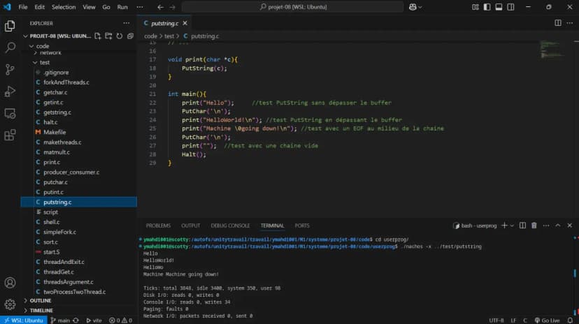Open Explorer views and more actions menu
579x324 pixels.
tap(127, 23)
